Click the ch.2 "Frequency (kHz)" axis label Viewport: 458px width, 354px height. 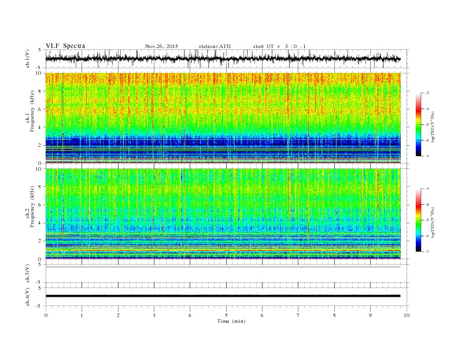coord(32,206)
